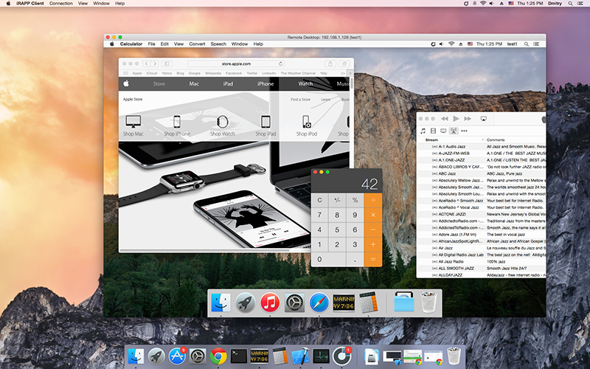Viewport: 590px width, 369px height.
Task: Select the 'All Jazz Radio' stream row
Action: [482, 262]
